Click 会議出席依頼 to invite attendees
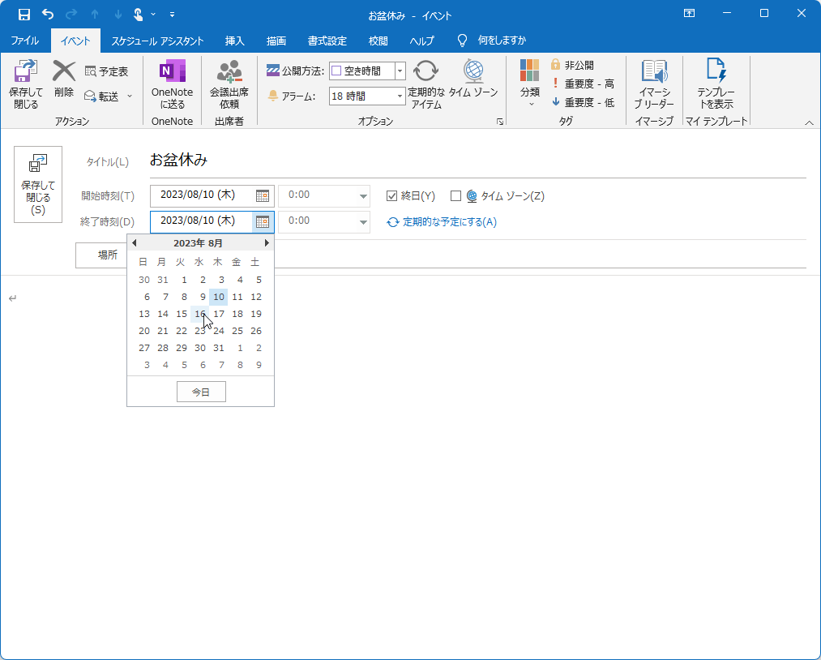This screenshot has width=821, height=660. pyautogui.click(x=229, y=84)
